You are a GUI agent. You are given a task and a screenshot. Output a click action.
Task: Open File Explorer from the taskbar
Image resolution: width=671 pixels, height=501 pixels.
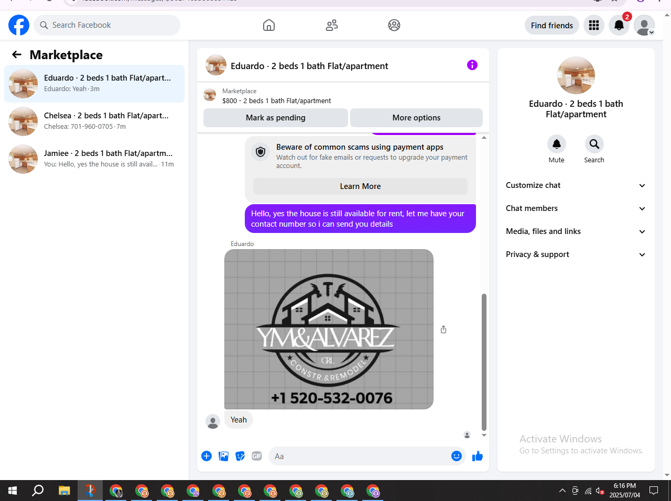[x=64, y=491]
